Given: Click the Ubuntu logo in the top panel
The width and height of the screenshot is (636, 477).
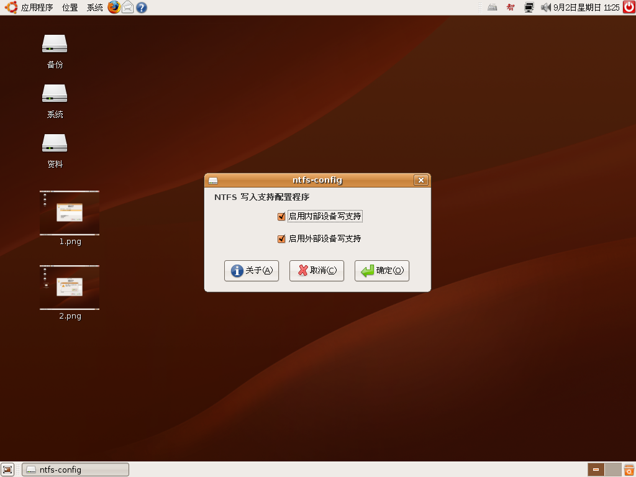Looking at the screenshot, I should pos(11,7).
